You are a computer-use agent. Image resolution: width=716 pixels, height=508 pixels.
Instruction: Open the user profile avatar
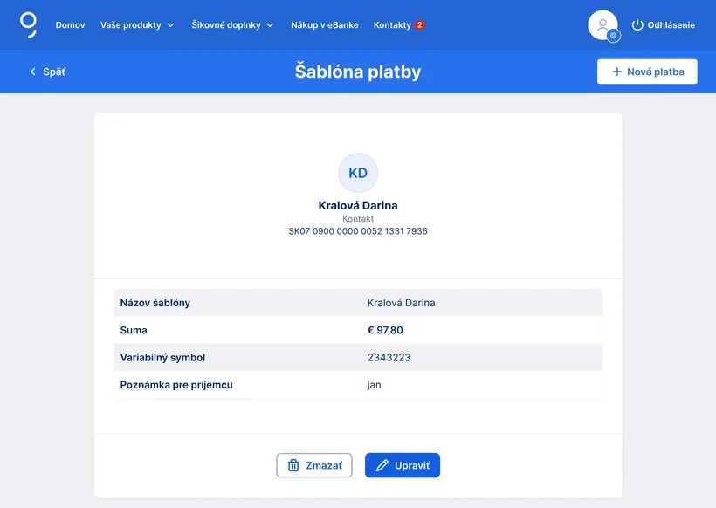tap(602, 24)
